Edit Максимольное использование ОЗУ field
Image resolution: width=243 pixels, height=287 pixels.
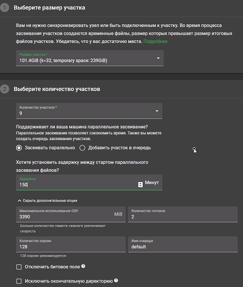71,214
